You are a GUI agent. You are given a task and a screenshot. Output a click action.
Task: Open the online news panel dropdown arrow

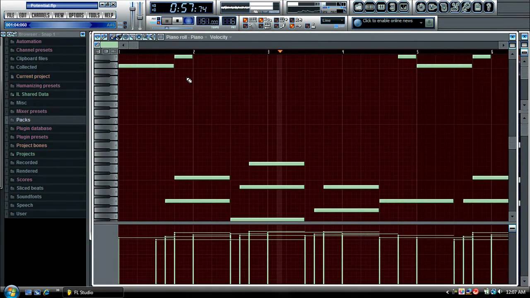click(x=421, y=23)
